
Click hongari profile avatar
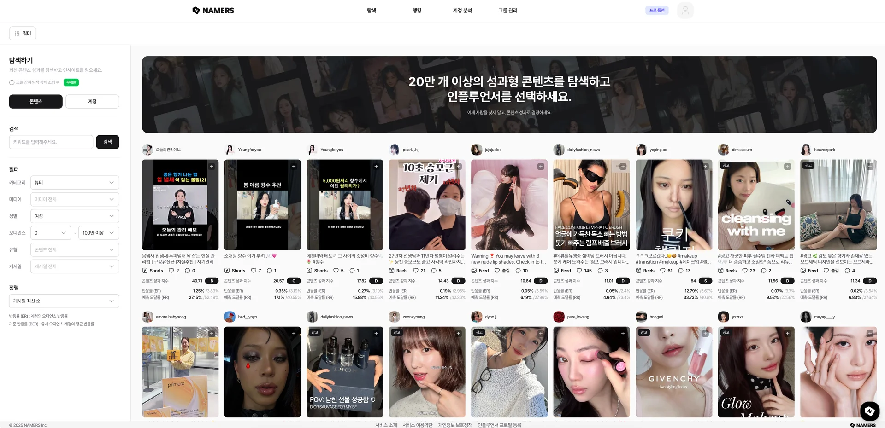641,317
